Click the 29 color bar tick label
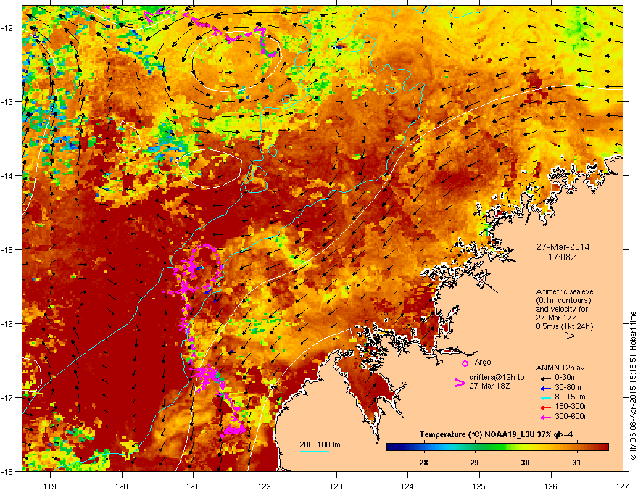Viewport: 638px width, 493px height. [474, 463]
